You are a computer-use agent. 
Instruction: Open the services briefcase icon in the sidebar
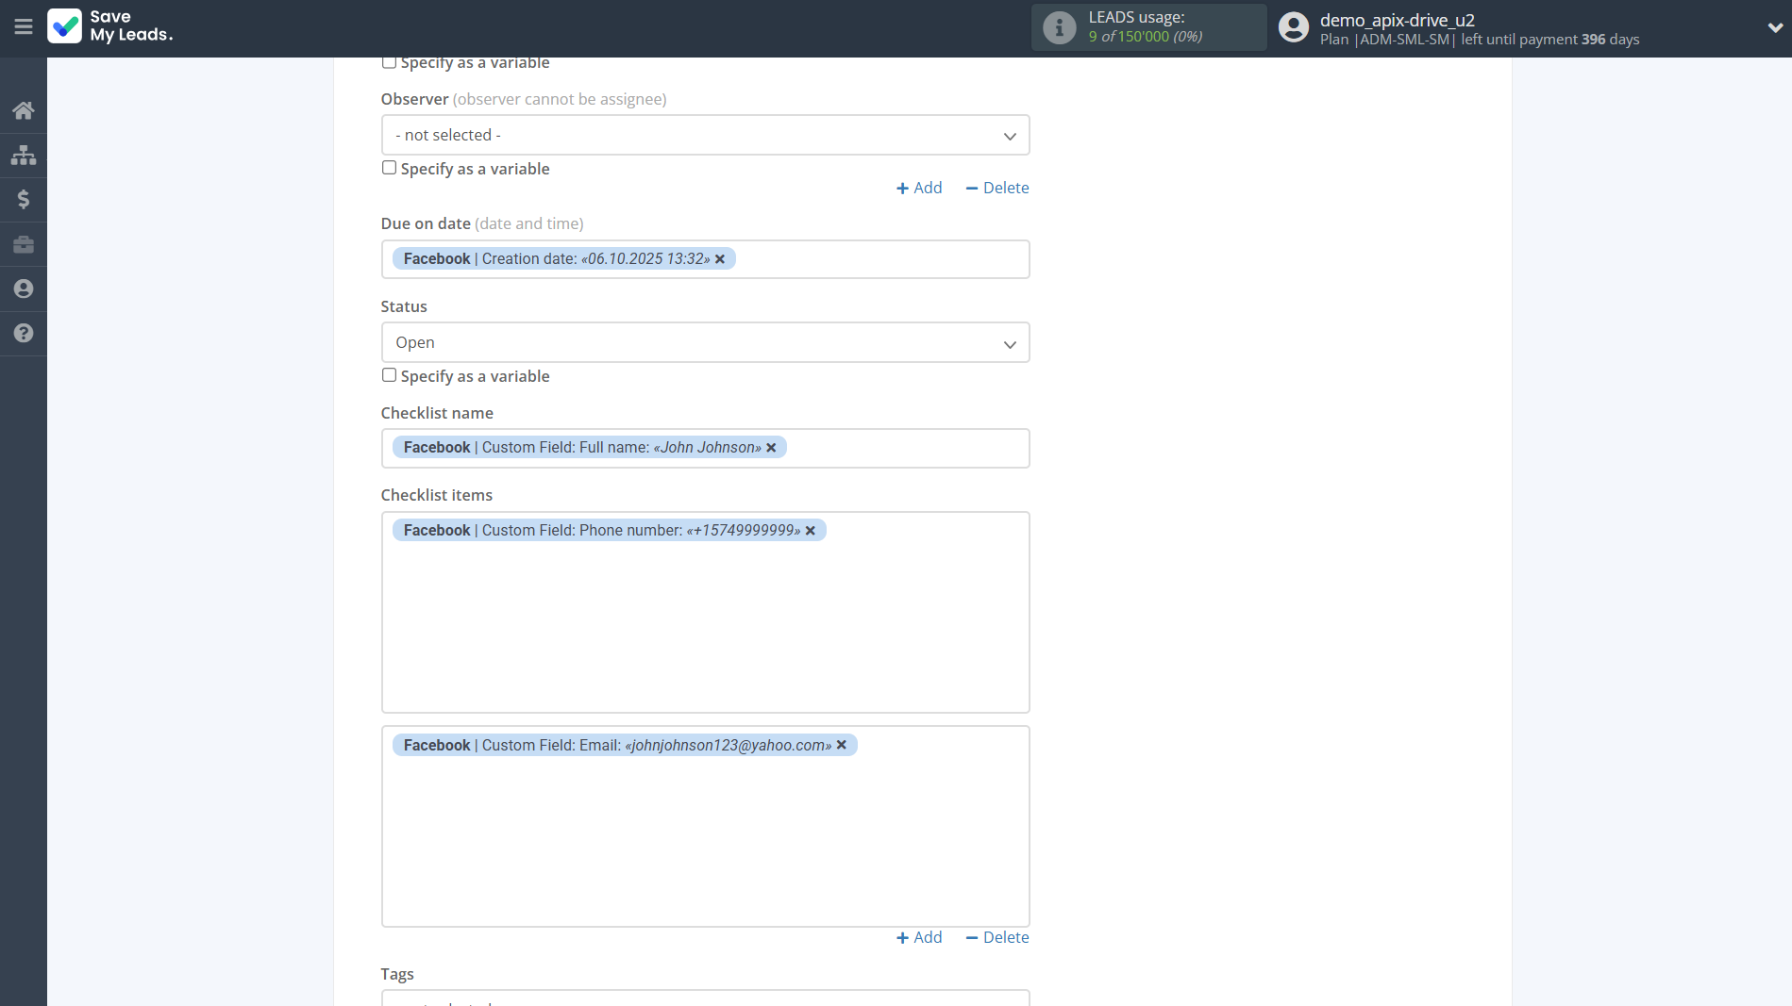[24, 244]
